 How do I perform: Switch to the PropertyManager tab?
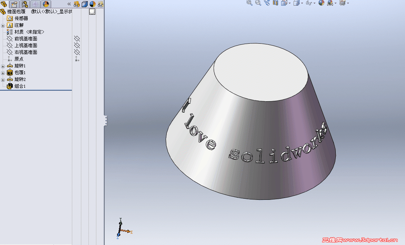pyautogui.click(x=14, y=4)
